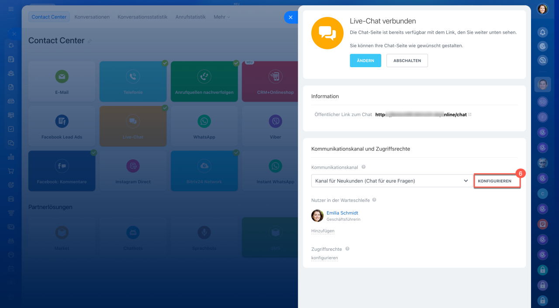
Task: Open the Bitrix24 Network tile
Action: coord(204,171)
